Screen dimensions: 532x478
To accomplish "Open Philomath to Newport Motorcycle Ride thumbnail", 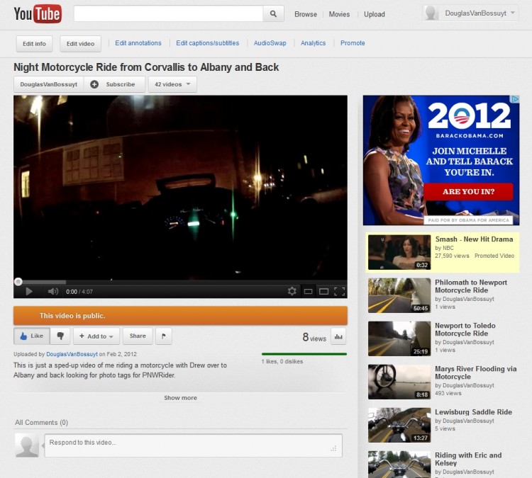I will 399,295.
